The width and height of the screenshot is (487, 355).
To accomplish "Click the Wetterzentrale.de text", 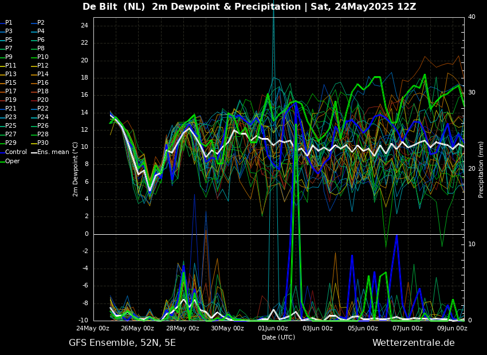I will coord(413,343).
